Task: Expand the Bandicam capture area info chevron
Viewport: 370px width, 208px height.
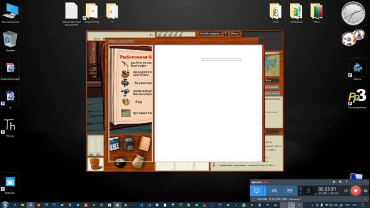Action: pos(365,199)
